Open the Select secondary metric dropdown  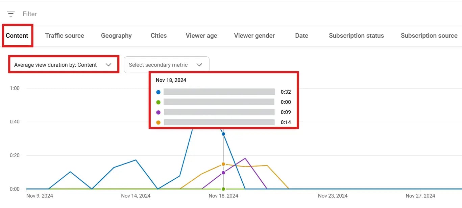click(x=166, y=65)
